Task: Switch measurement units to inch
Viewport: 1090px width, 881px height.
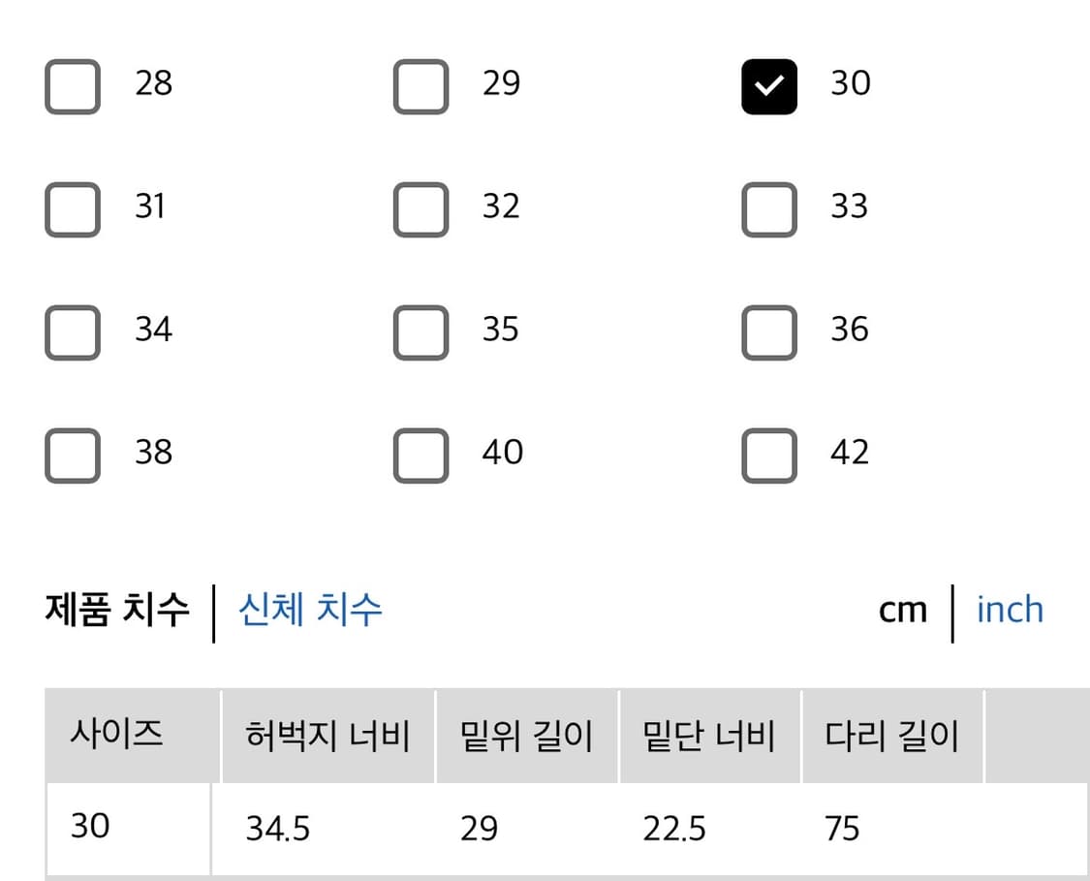Action: click(x=1009, y=611)
